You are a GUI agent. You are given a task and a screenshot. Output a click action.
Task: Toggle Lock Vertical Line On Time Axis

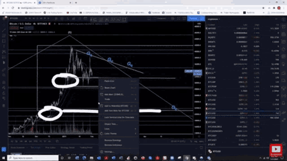tap(118, 117)
